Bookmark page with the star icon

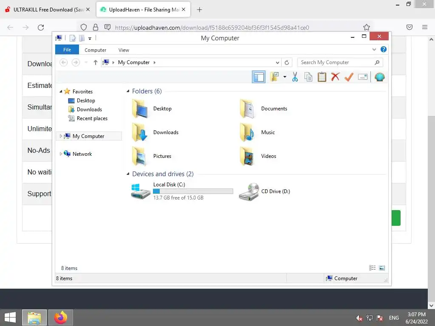367,27
